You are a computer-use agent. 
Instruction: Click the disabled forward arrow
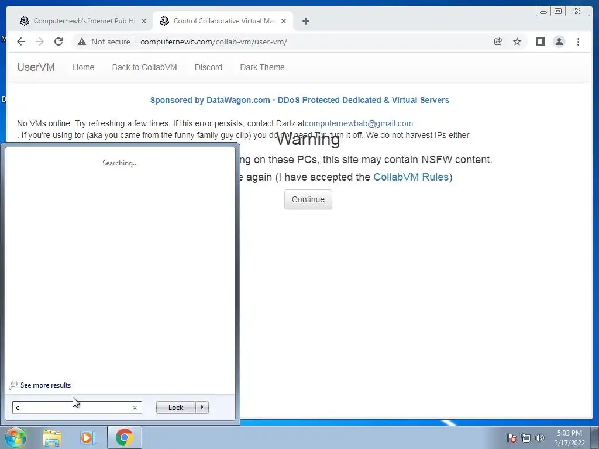40,42
